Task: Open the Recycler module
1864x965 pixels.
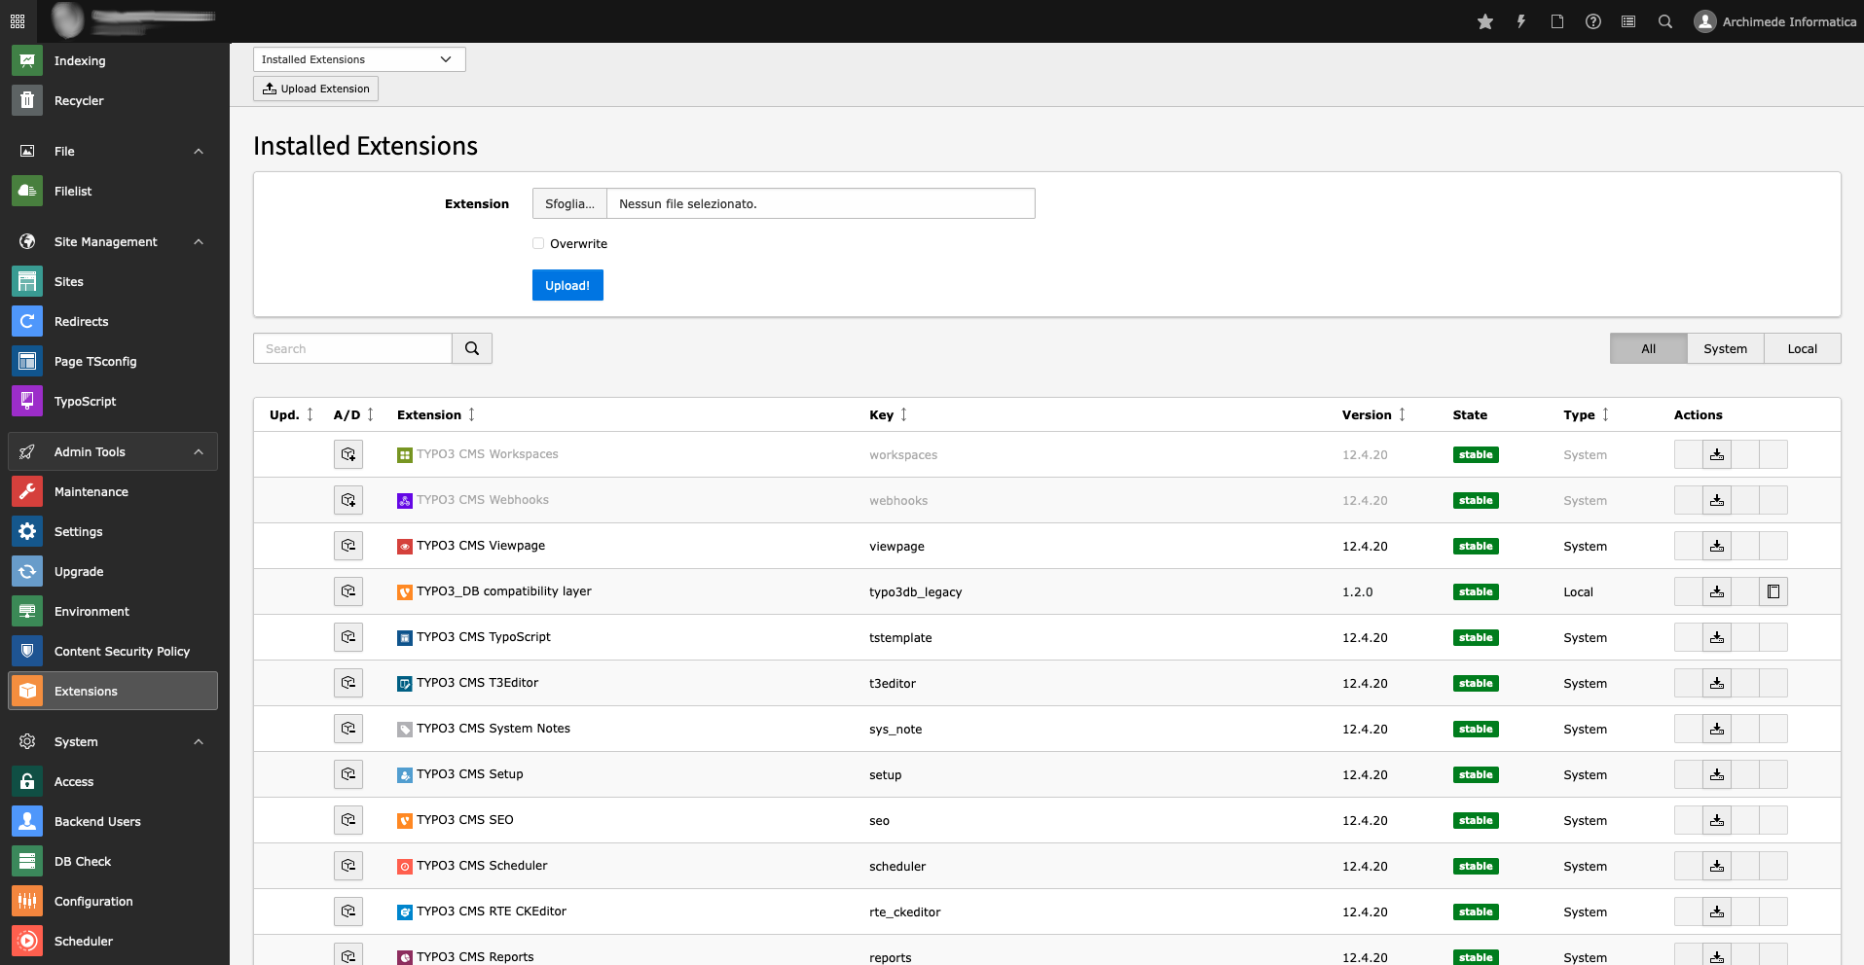Action: [x=113, y=100]
